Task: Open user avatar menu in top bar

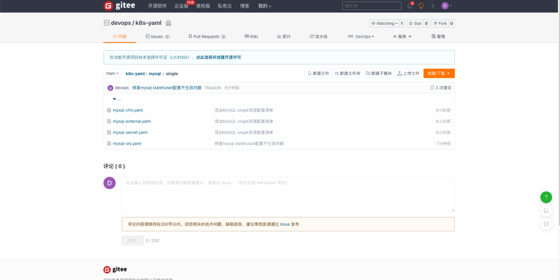Action: [x=446, y=6]
